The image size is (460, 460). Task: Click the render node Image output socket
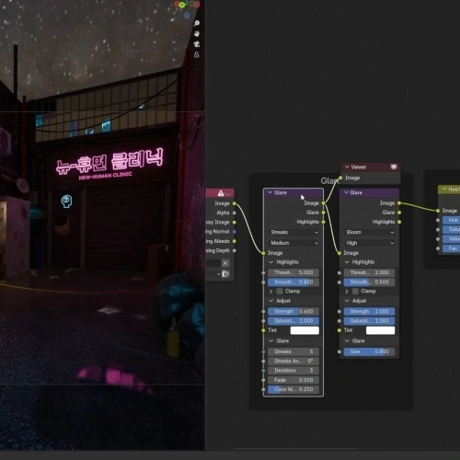point(235,203)
